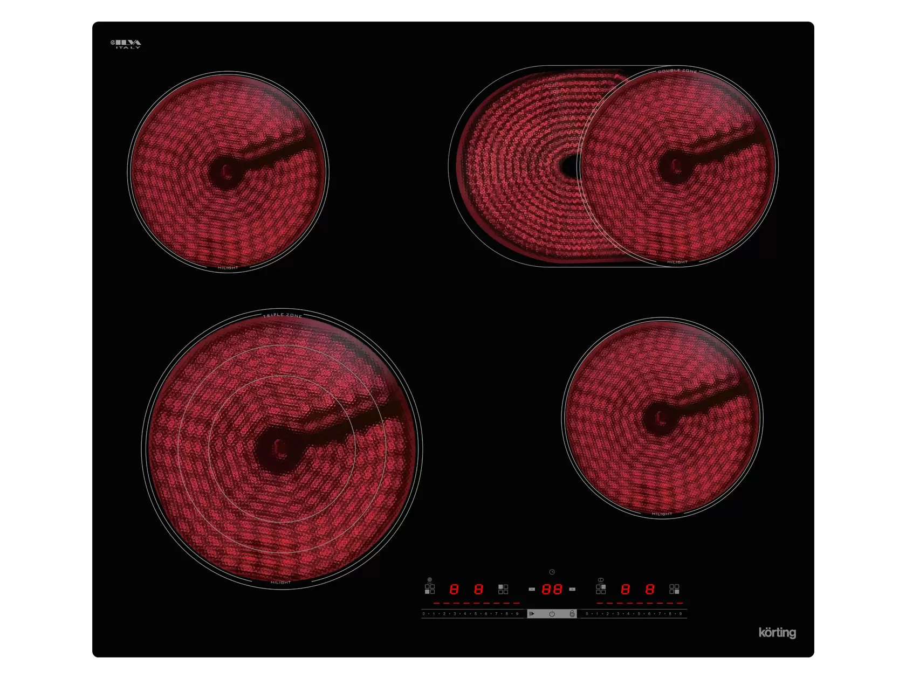Tap the level display beside top-right zone selector
The height and width of the screenshot is (679, 906).
(x=625, y=590)
